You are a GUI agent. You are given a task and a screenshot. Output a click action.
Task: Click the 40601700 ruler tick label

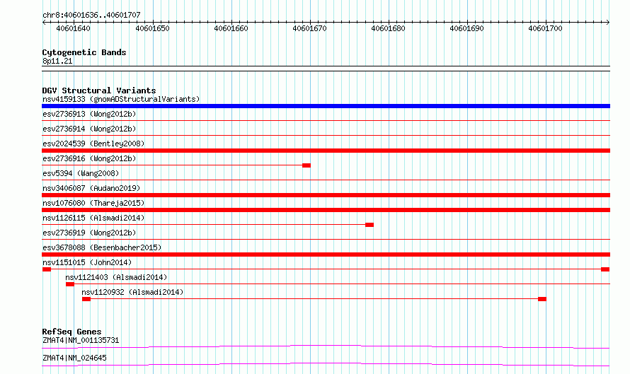pyautogui.click(x=545, y=28)
